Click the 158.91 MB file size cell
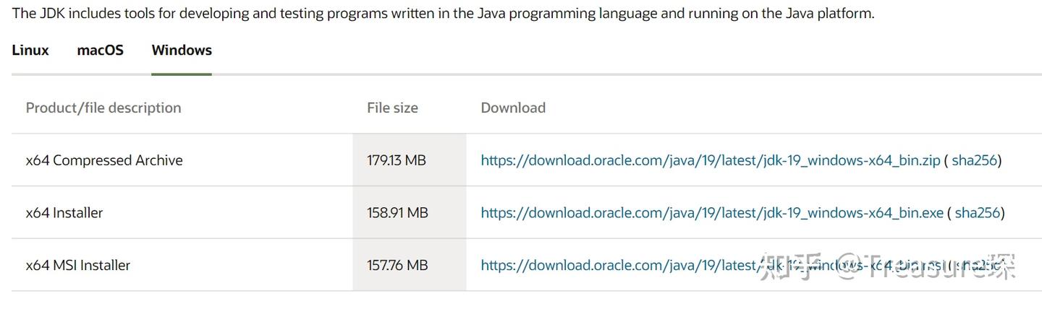The height and width of the screenshot is (309, 1042). 397,213
